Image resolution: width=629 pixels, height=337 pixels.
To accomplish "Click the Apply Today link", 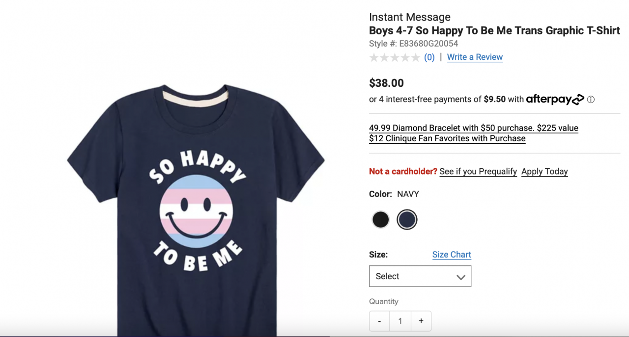I will point(544,171).
